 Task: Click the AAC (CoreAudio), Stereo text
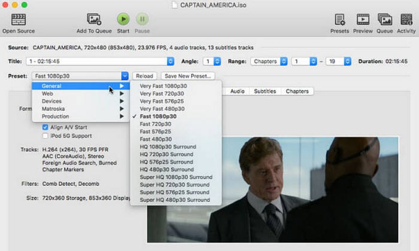73,156
